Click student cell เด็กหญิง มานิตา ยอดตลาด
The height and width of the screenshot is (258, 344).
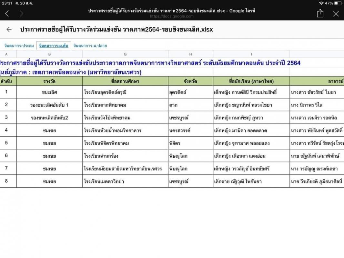251,130
